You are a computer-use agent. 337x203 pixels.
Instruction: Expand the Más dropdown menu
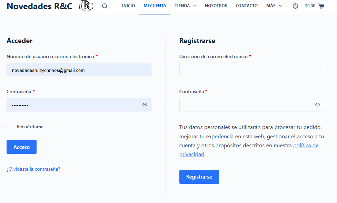(x=274, y=6)
